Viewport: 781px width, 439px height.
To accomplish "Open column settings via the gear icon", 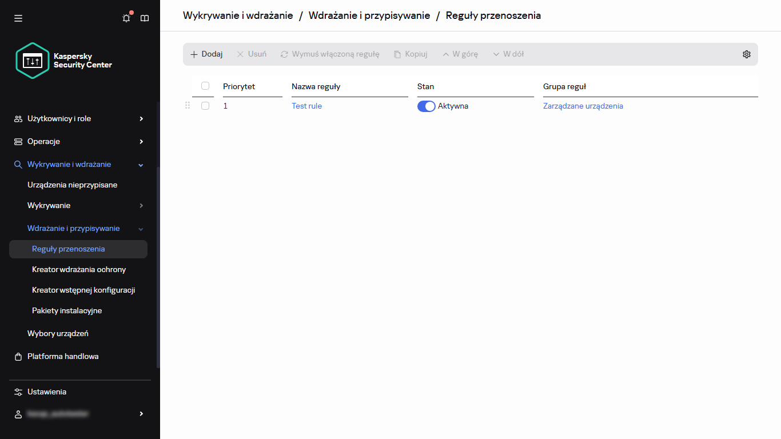I will 746,54.
